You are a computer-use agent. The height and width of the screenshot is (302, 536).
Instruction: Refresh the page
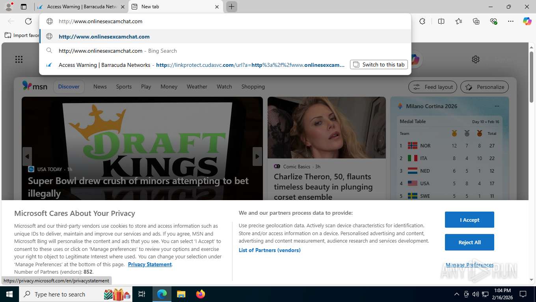[x=28, y=21]
